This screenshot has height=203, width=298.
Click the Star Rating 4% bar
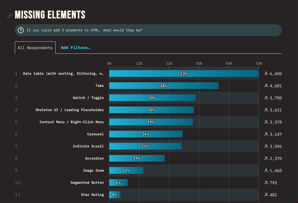[x=115, y=195]
